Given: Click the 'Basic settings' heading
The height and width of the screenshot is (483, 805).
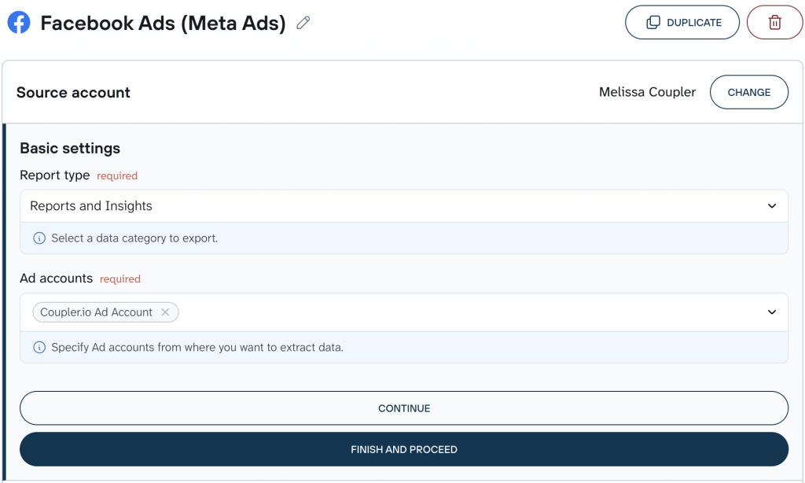Looking at the screenshot, I should coord(70,148).
